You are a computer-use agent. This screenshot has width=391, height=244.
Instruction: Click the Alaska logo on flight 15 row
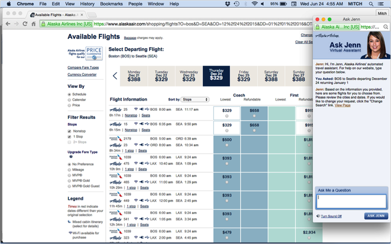click(116, 124)
